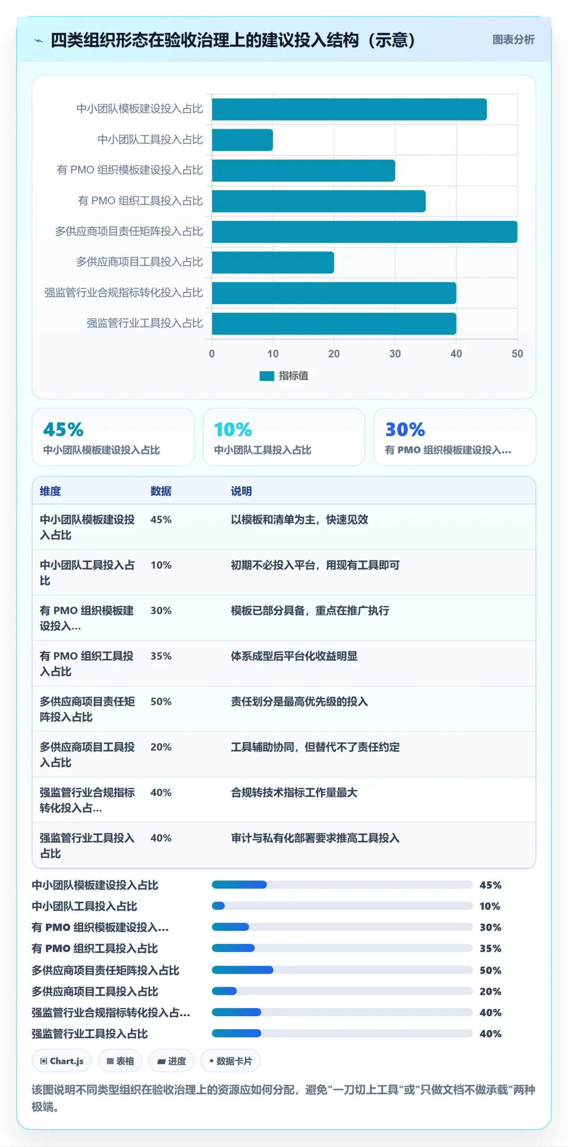This screenshot has height=1147, width=568.
Task: Click the lightning icon beside the chart title
Action: click(x=39, y=41)
